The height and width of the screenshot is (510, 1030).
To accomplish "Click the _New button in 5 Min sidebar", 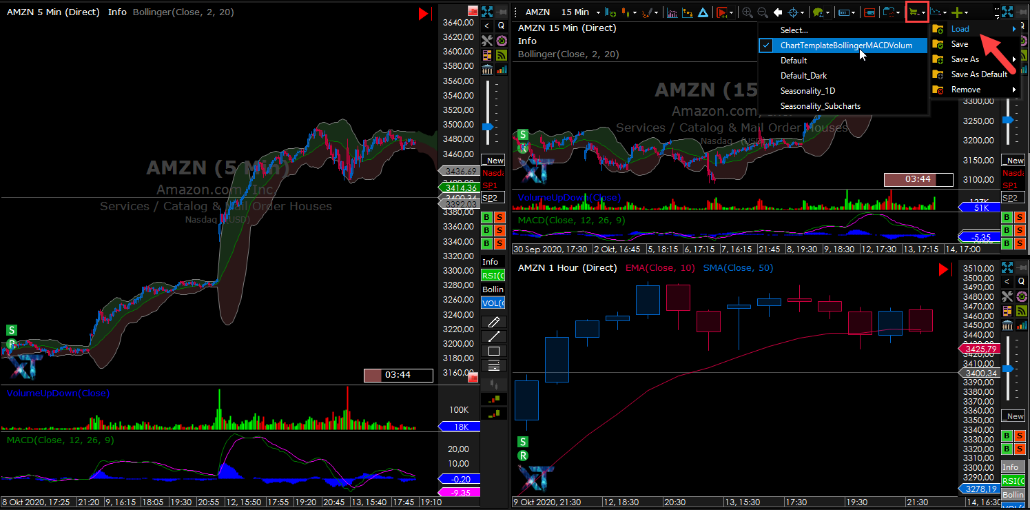I will coord(493,161).
